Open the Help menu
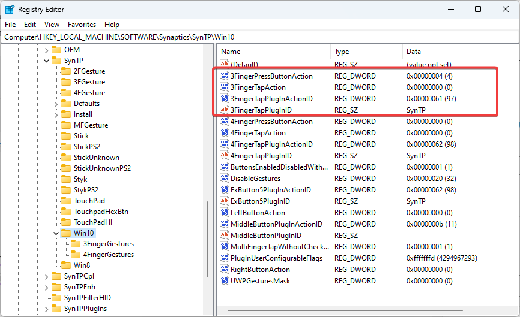Screen dimensions: 520x317 tap(112, 25)
